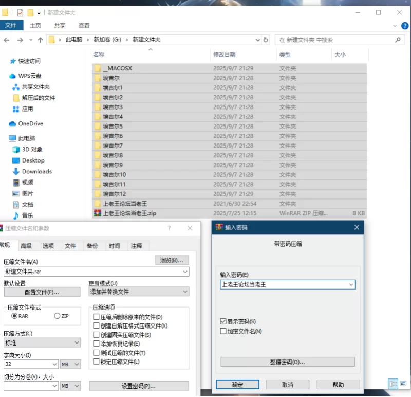Uncheck show password checkbox

[x=223, y=321]
